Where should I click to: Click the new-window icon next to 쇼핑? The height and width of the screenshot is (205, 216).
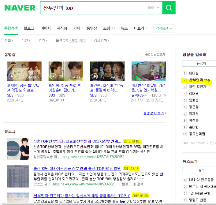113,28
